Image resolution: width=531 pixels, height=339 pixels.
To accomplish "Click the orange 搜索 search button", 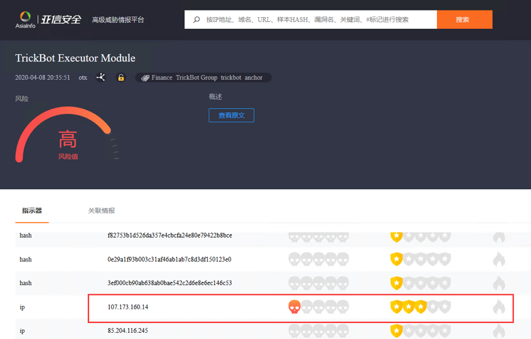I will (x=465, y=20).
